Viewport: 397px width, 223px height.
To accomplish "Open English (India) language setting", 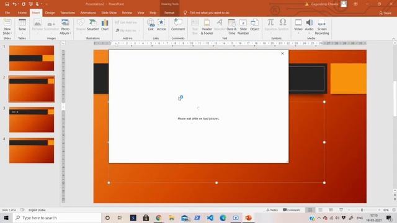I will tap(37, 210).
